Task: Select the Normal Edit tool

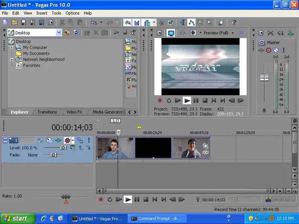Action: (x=182, y=23)
